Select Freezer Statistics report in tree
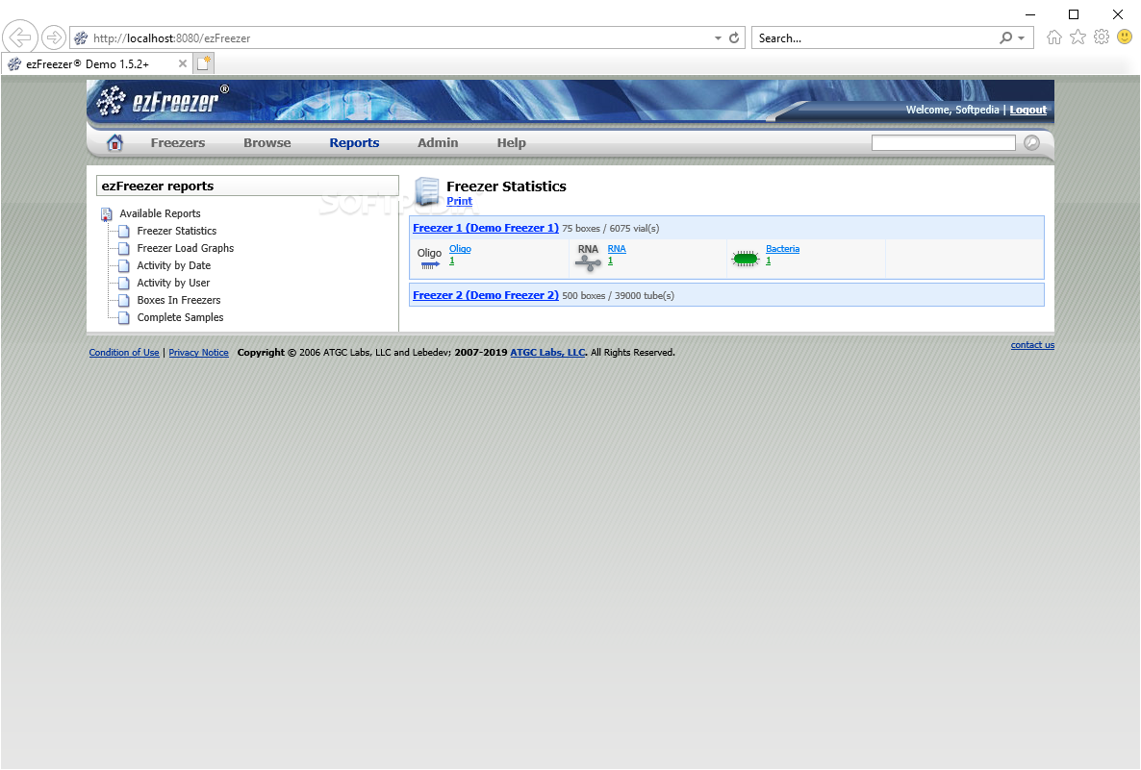The image size is (1141, 770). click(177, 232)
